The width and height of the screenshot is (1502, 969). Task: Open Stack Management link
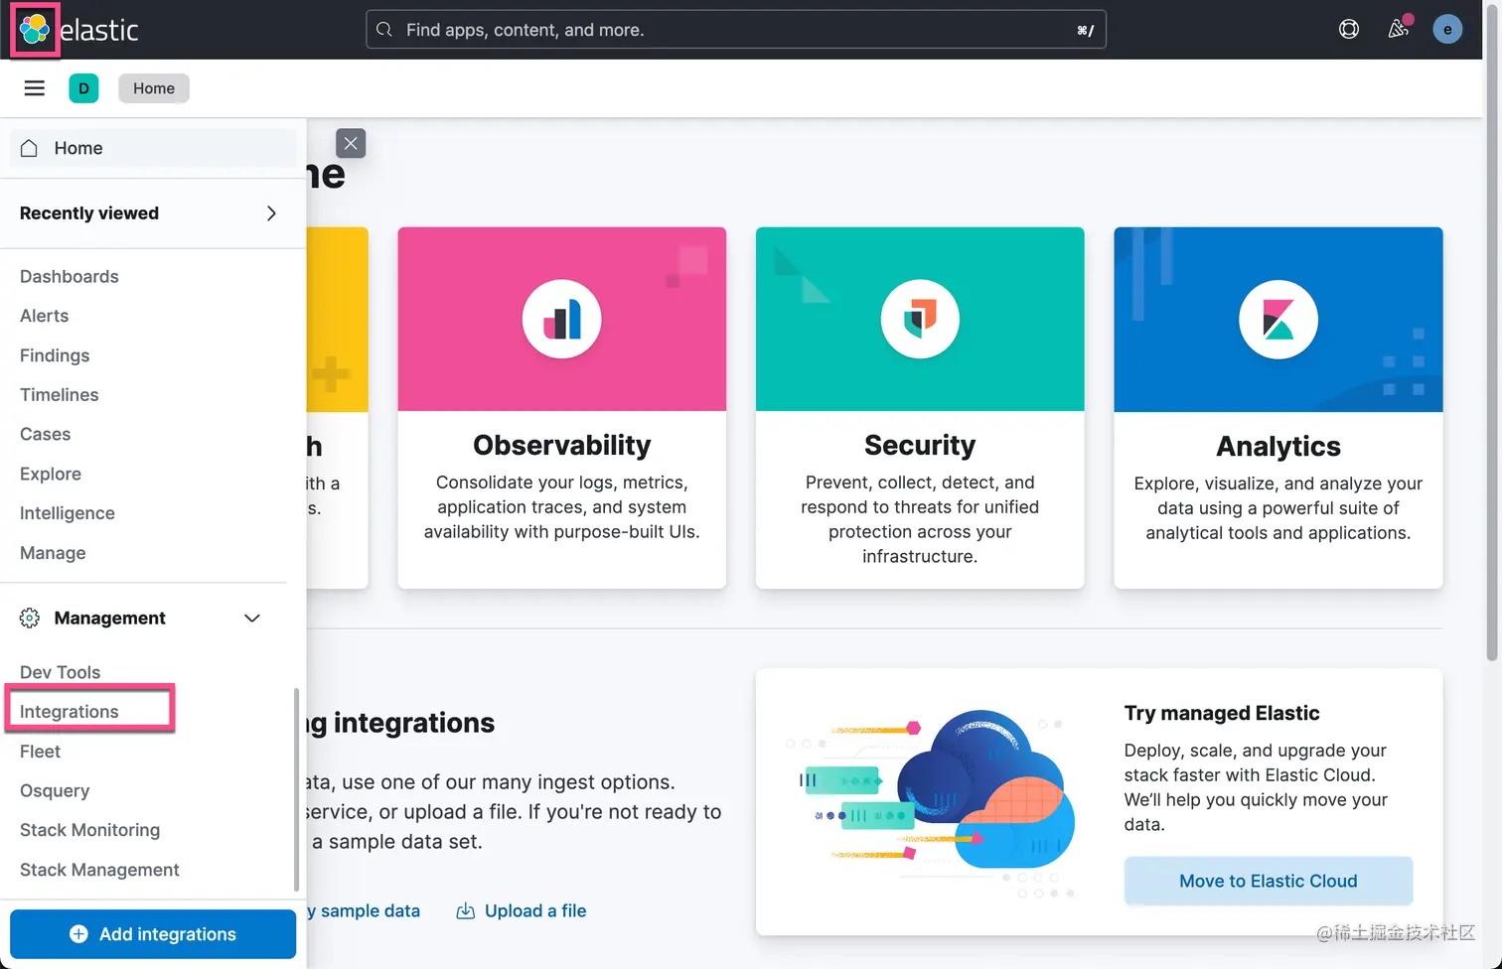pos(100,870)
